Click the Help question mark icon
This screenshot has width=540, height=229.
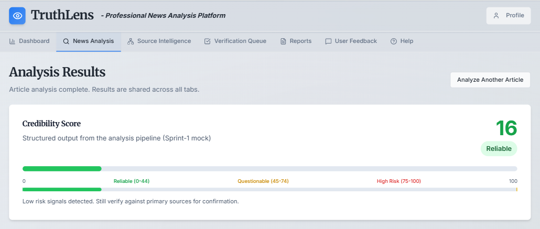point(394,41)
